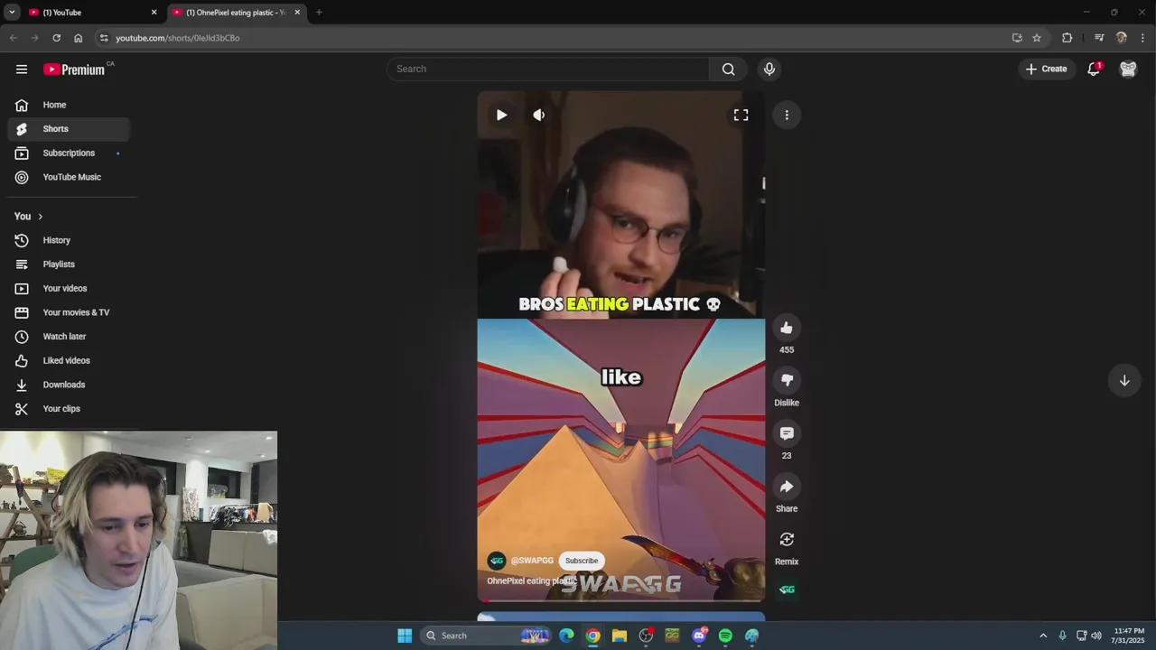The width and height of the screenshot is (1156, 650).
Task: Open the tab search dropdown
Action: pyautogui.click(x=11, y=13)
